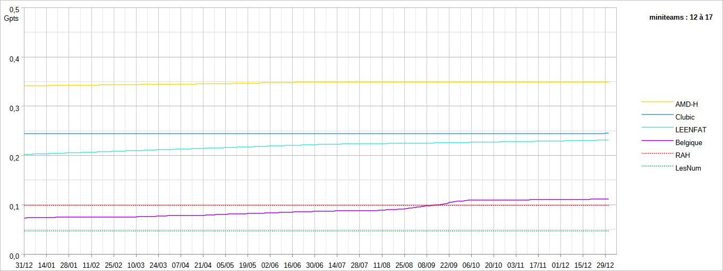Select the 29/12 date on the x-axis
723x271 pixels.
point(606,264)
